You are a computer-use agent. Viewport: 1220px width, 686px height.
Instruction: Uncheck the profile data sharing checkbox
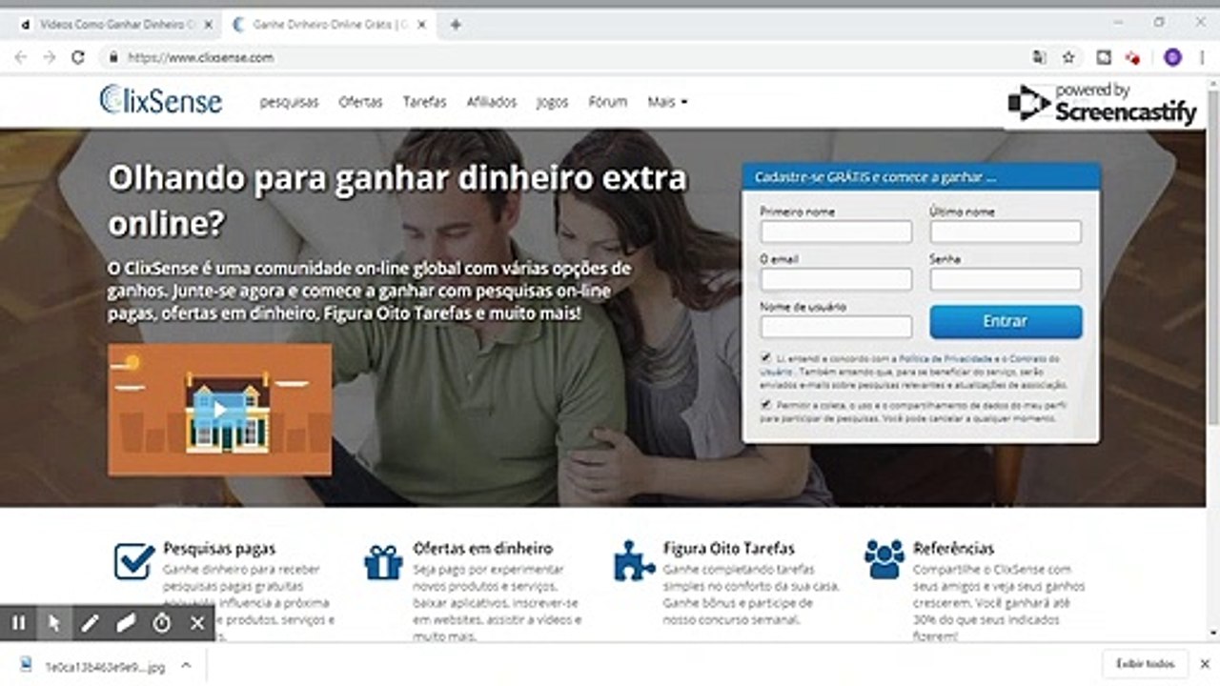tap(766, 405)
